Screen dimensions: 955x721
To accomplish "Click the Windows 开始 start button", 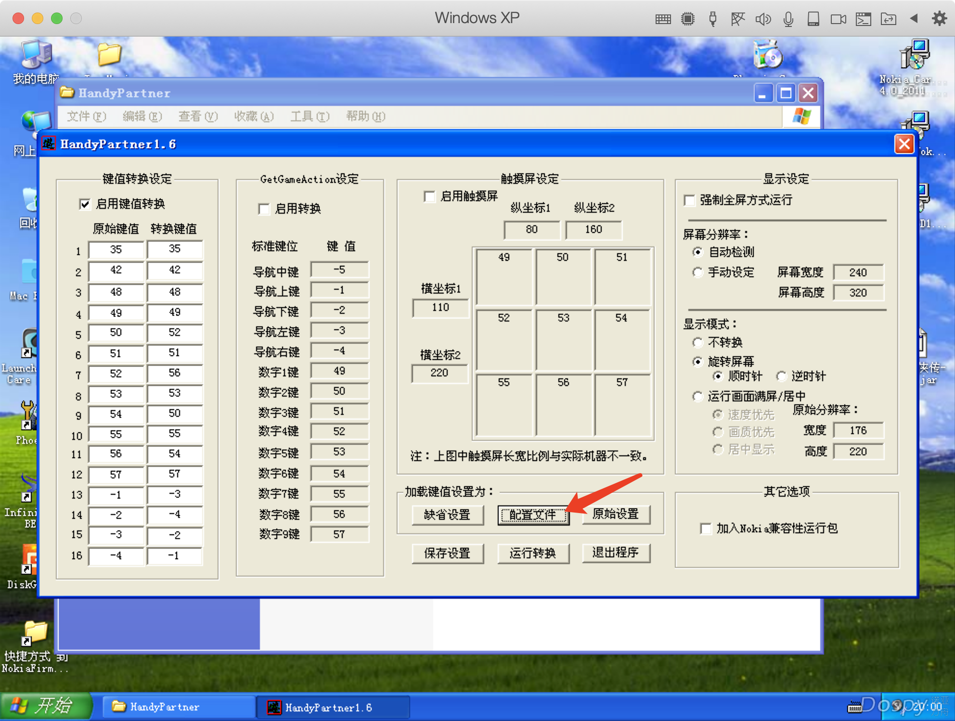I will pyautogui.click(x=46, y=707).
